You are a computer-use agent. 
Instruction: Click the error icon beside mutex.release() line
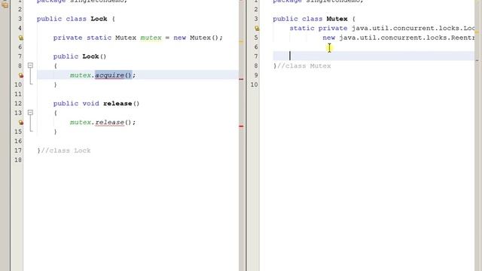tap(20, 122)
